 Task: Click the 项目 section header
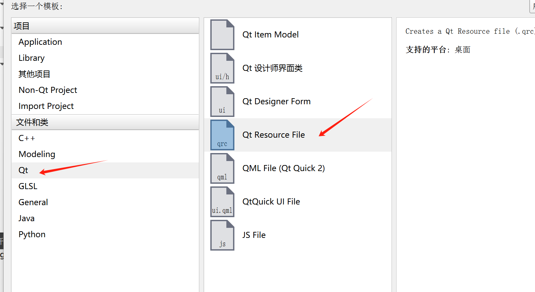pyautogui.click(x=105, y=26)
